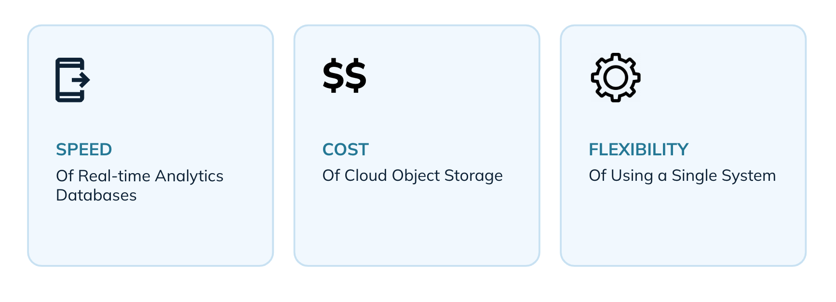
Task: Click the first dollar sign symbol
Action: tap(333, 75)
